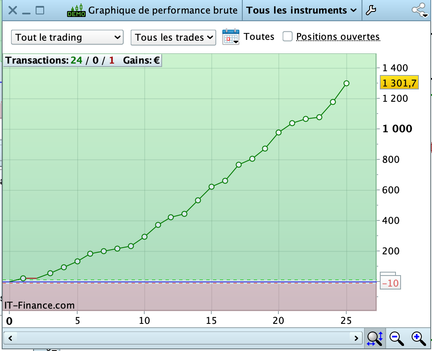Click the data point at trade 24
432x351 pixels.
[x=333, y=102]
